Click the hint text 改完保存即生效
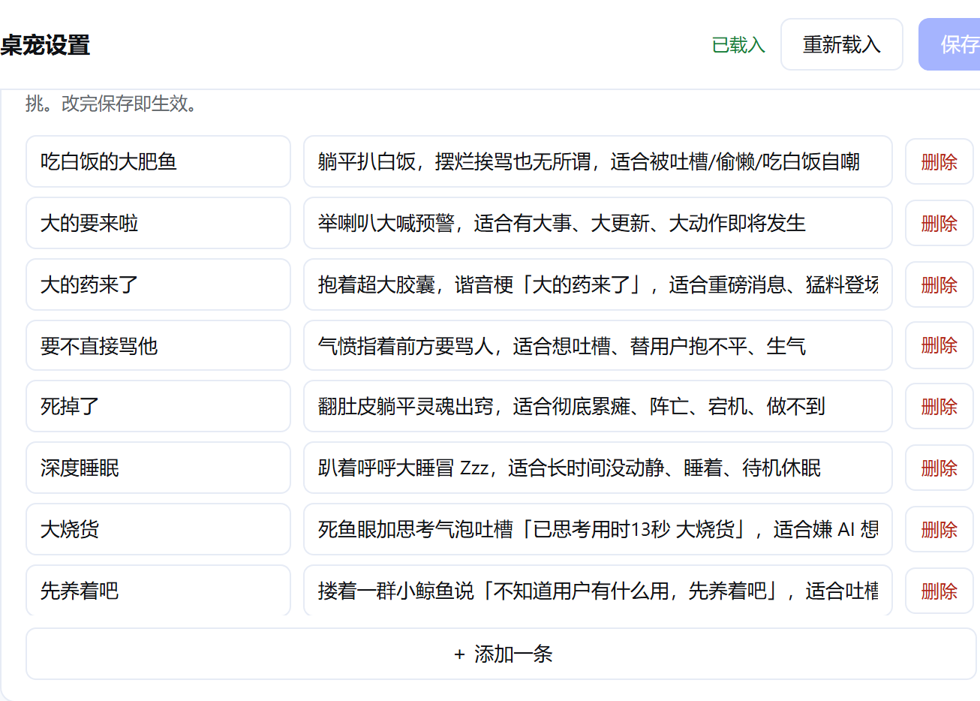This screenshot has width=980, height=701. (129, 104)
